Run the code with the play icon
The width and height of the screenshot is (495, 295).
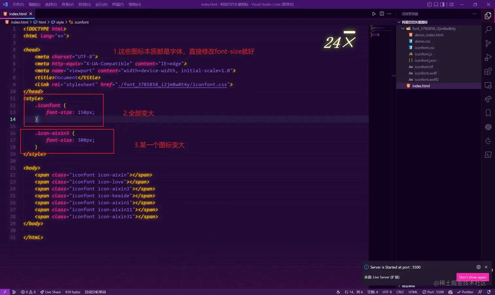(x=374, y=14)
